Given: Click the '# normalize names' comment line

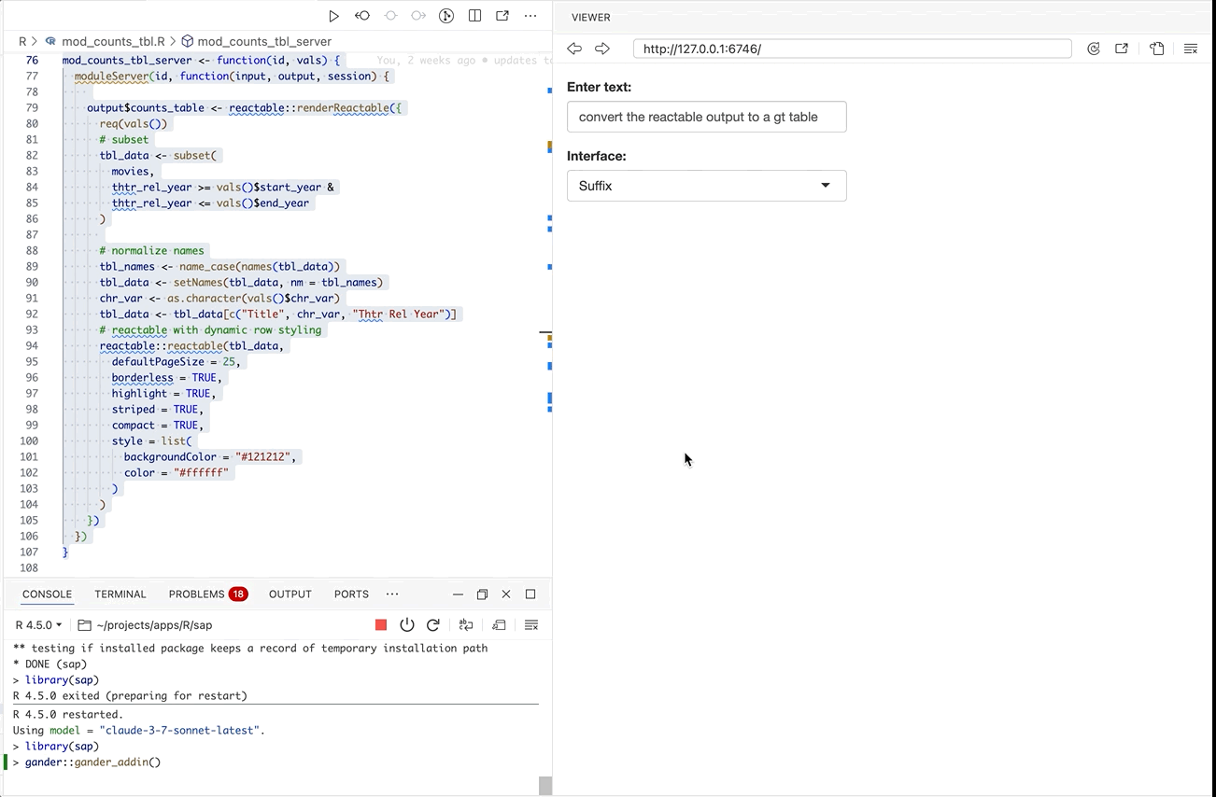Looking at the screenshot, I should [x=151, y=250].
